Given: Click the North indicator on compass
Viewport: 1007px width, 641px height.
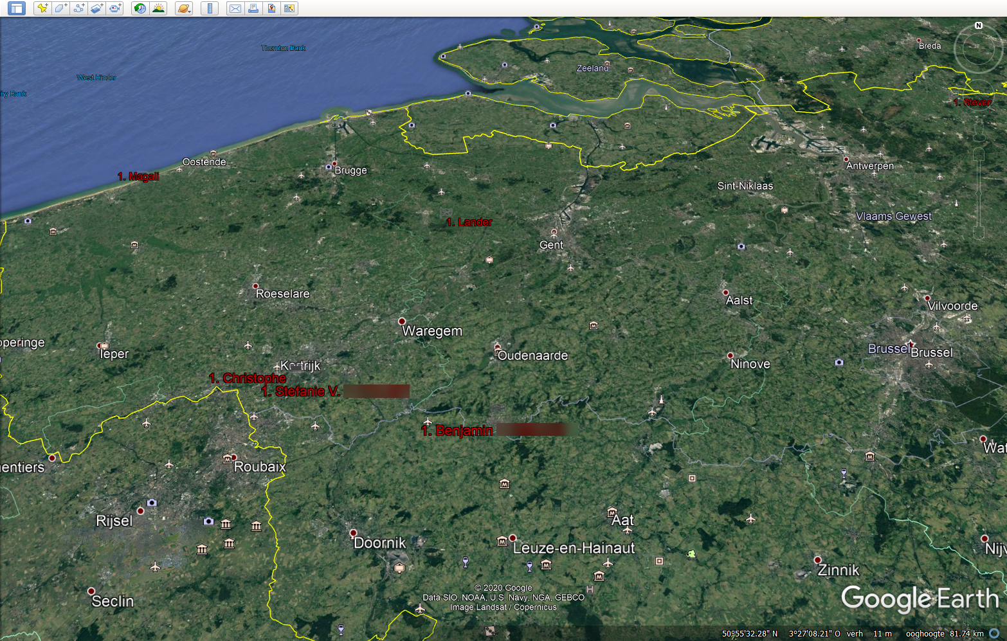Looking at the screenshot, I should coord(978,26).
